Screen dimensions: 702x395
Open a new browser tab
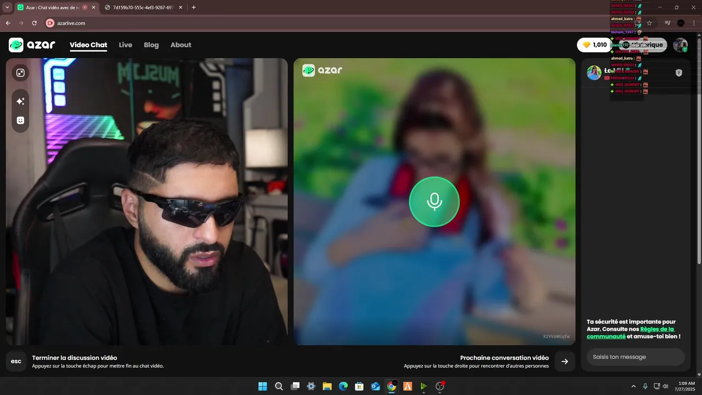coord(194,7)
